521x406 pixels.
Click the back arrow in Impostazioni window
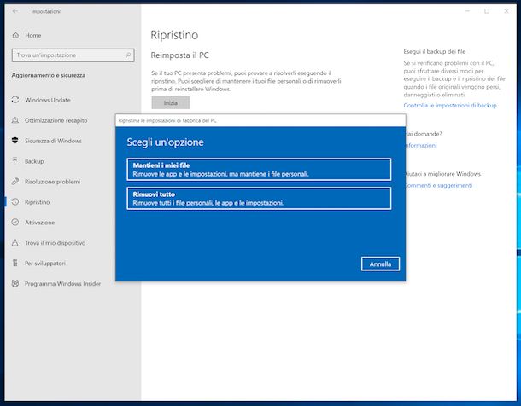point(15,11)
